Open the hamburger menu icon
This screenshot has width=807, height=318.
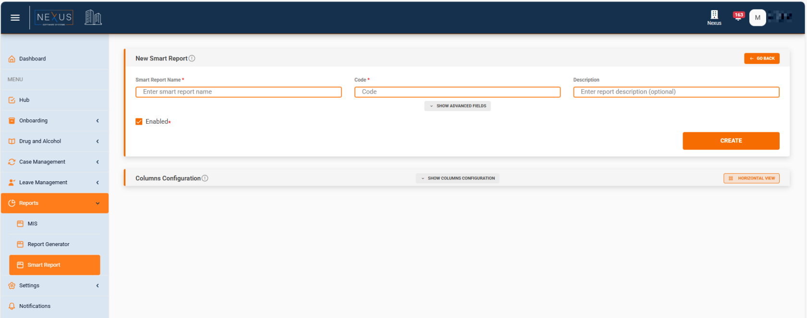tap(15, 18)
